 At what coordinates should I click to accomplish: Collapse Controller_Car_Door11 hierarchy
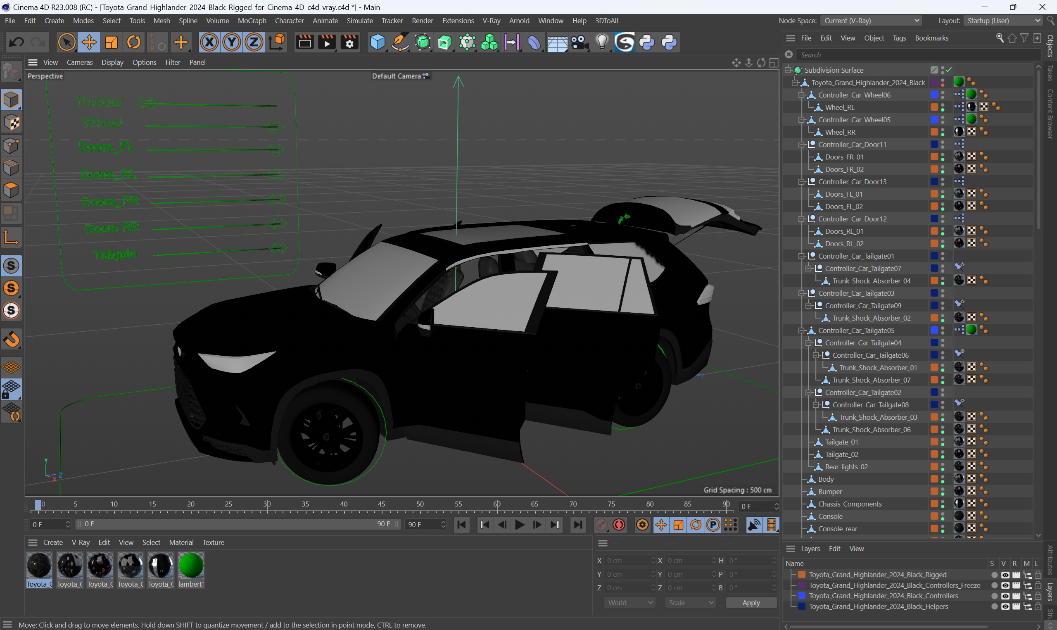pos(802,145)
